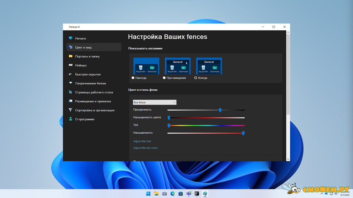Click the scrollbar up arrow

point(288,32)
